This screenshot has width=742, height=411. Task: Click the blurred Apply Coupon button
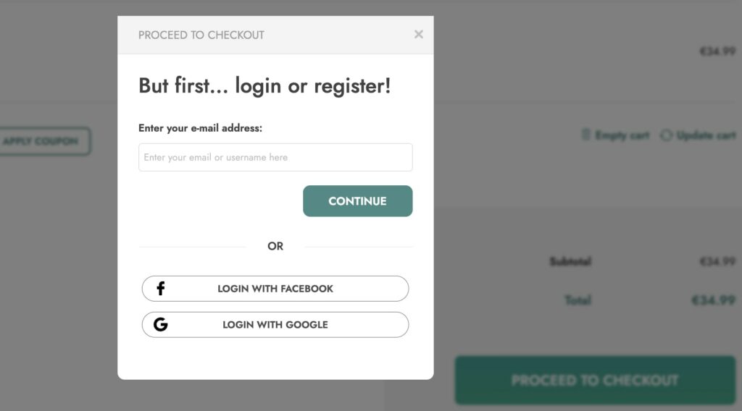[44, 141]
